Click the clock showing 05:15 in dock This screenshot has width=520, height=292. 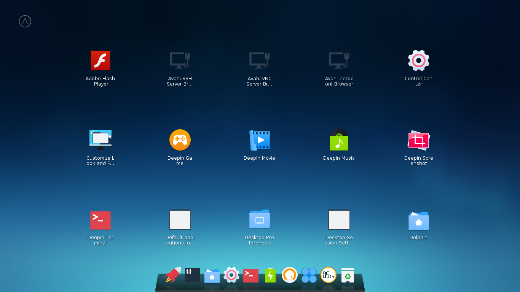tap(329, 275)
